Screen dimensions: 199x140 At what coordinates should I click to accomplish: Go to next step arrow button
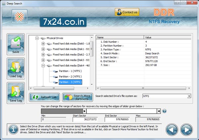[186, 130]
